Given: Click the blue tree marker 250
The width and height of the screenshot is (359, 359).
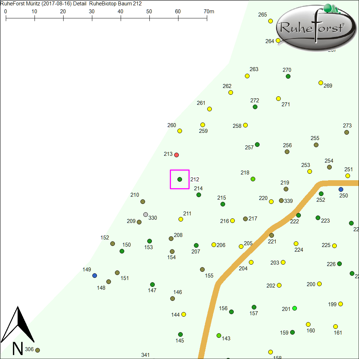Looking at the screenshot, I should 341,189.
